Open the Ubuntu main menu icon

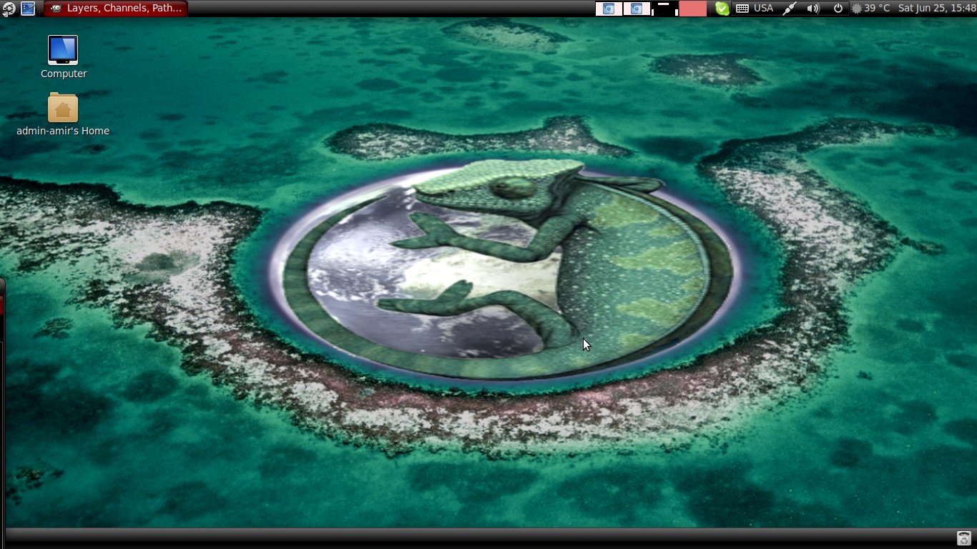[8, 9]
